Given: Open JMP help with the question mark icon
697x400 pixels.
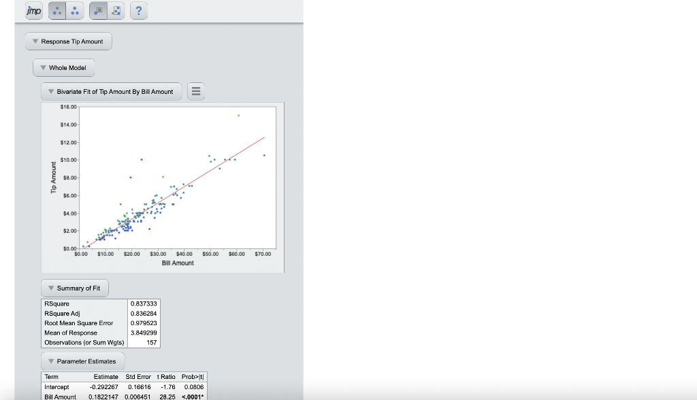Looking at the screenshot, I should point(138,11).
